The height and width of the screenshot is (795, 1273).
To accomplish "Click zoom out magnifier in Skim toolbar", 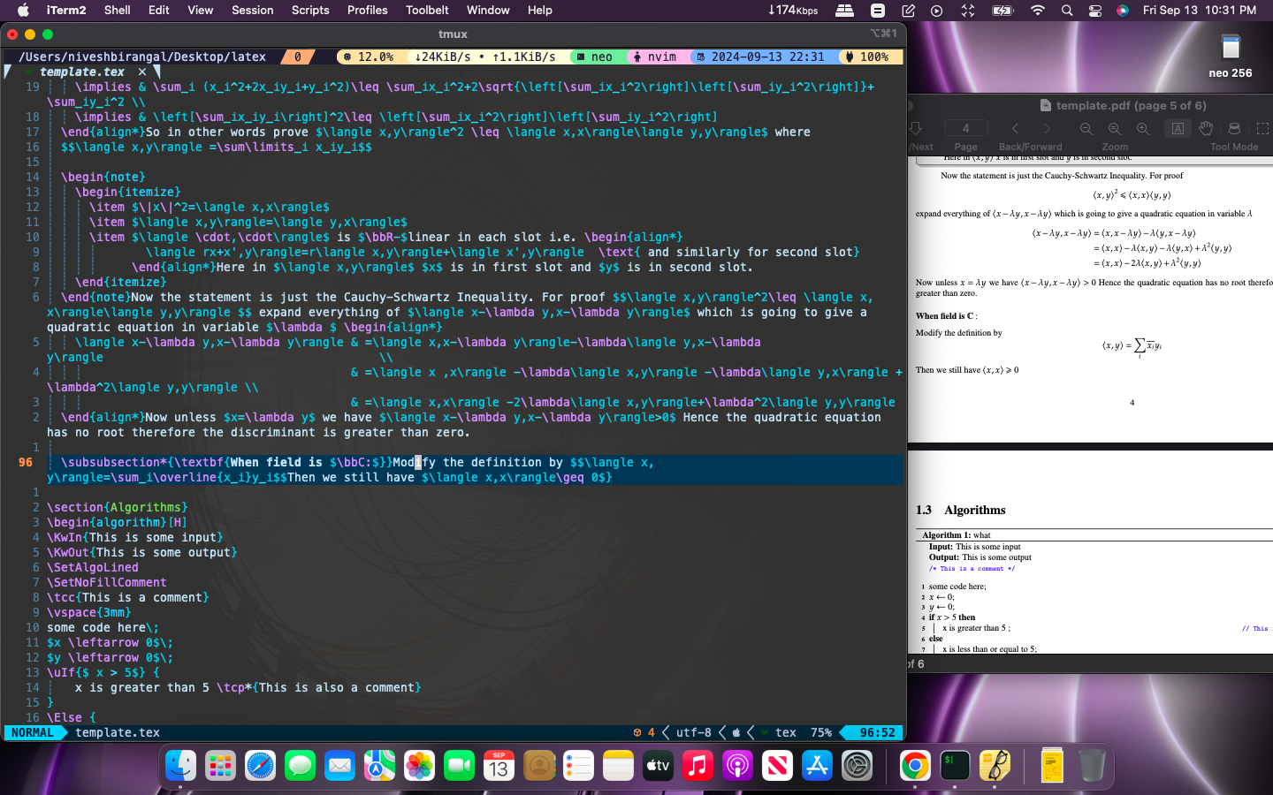I will point(1086,129).
